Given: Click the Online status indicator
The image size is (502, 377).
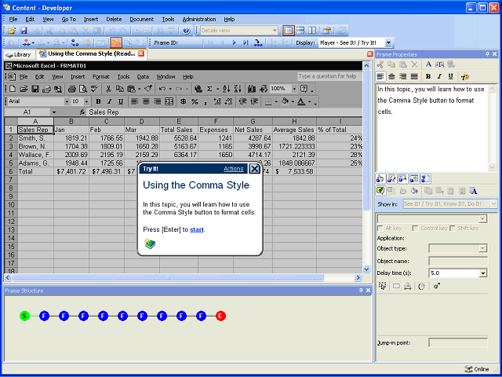Looking at the screenshot, I should pos(477,369).
